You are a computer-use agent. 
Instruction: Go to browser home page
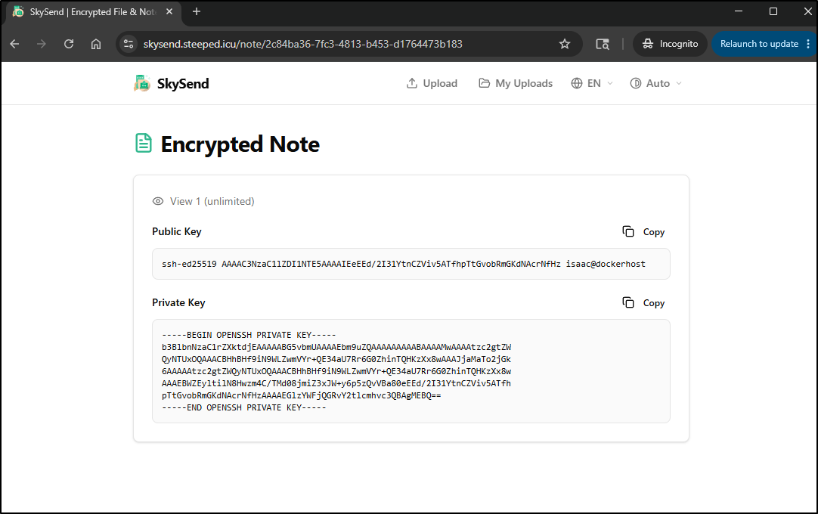click(96, 44)
